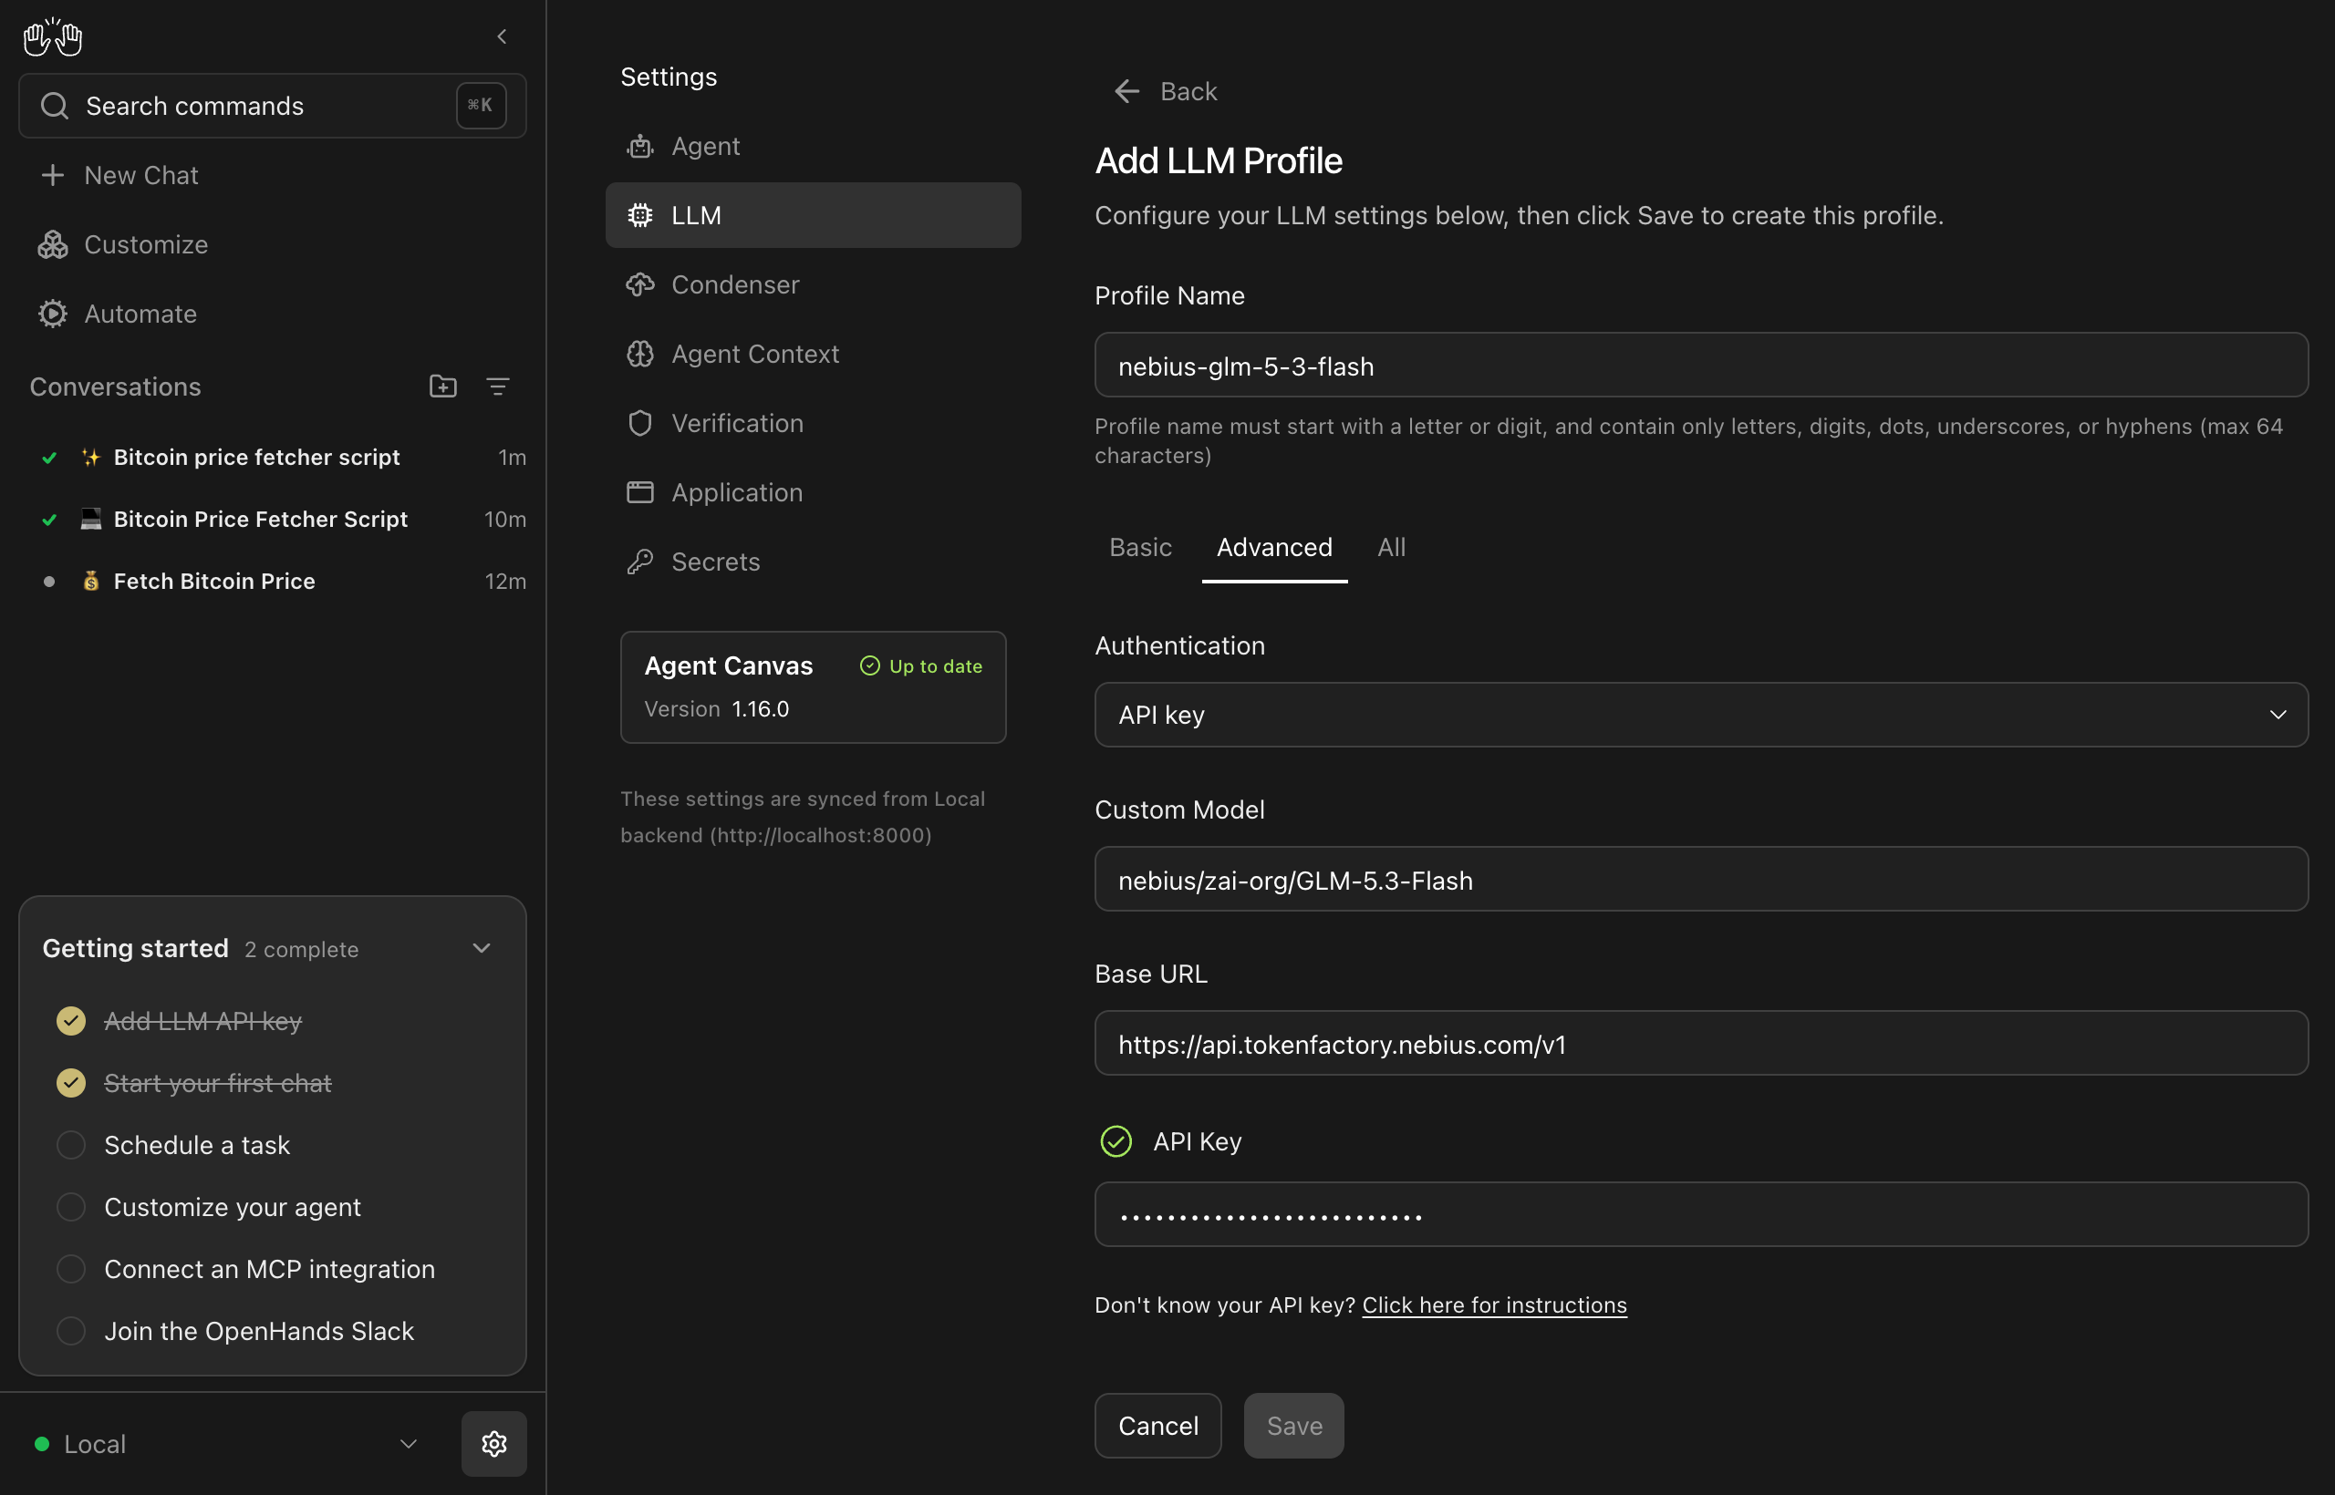The height and width of the screenshot is (1495, 2335).
Task: Toggle the Connect an MCP integration circle
Action: point(71,1269)
